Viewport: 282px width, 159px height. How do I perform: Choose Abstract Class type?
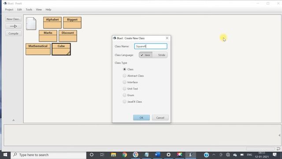124,76
